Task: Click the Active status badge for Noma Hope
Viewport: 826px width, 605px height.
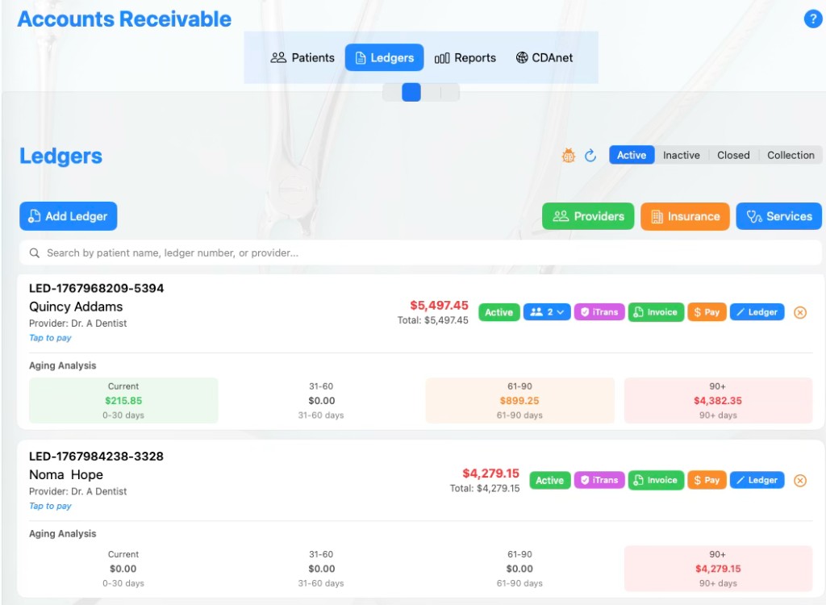Action: [549, 480]
